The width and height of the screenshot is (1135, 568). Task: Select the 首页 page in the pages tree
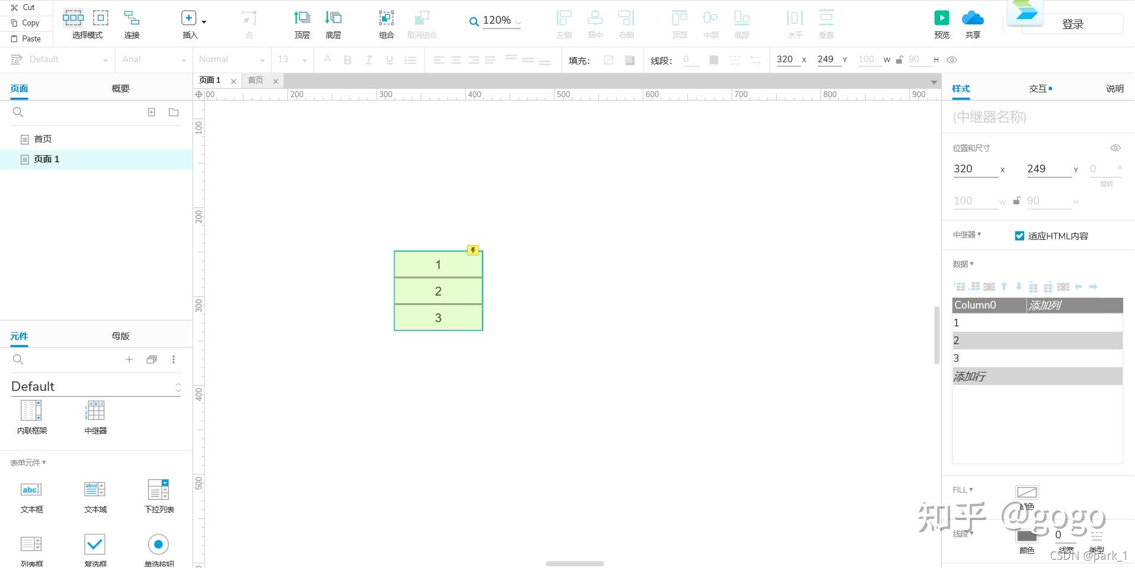coord(43,139)
